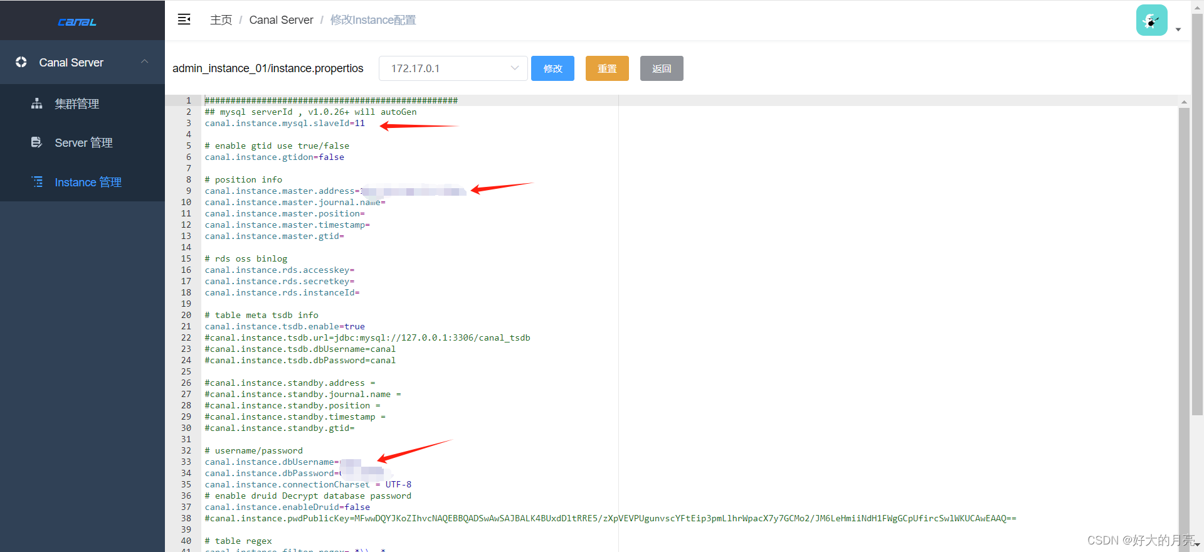The height and width of the screenshot is (552, 1204).
Task: Click the pwdPublicKey line
Action: (x=610, y=518)
